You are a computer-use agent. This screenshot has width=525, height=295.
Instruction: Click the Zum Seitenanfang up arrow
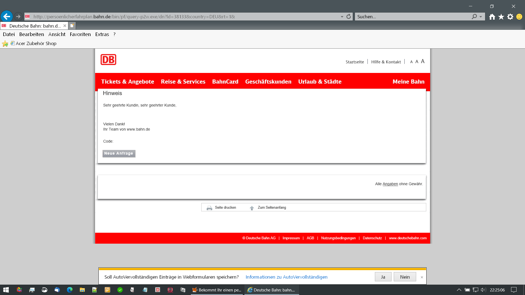tap(252, 208)
